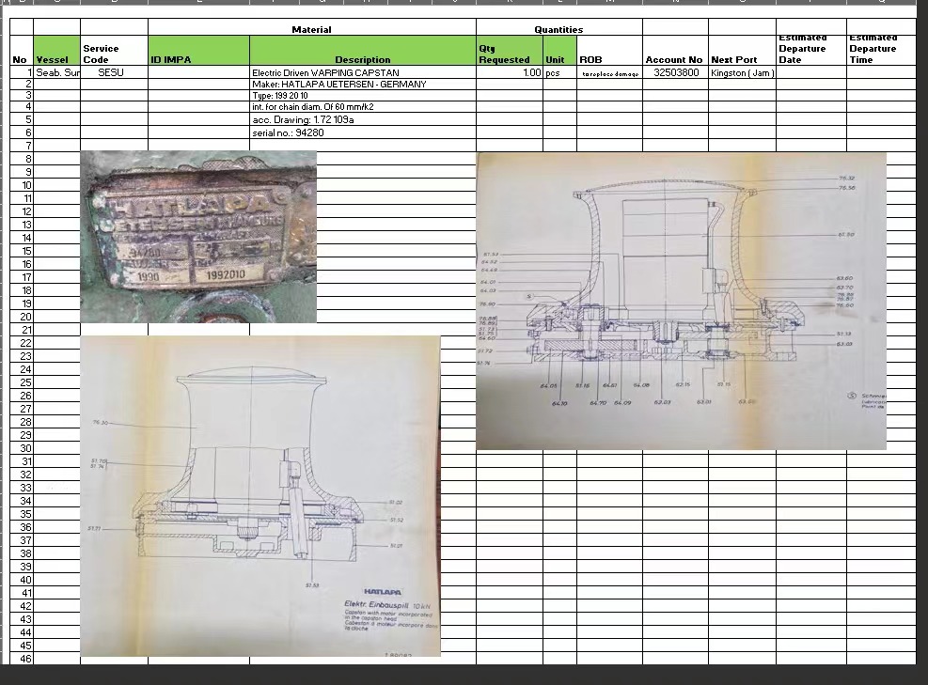The width and height of the screenshot is (928, 685).
Task: Click the green Description header cell
Action: [x=362, y=52]
